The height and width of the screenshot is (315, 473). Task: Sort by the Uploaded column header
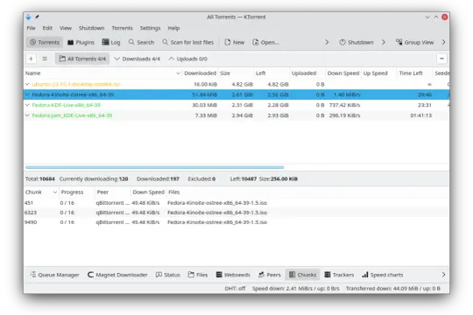pos(307,73)
